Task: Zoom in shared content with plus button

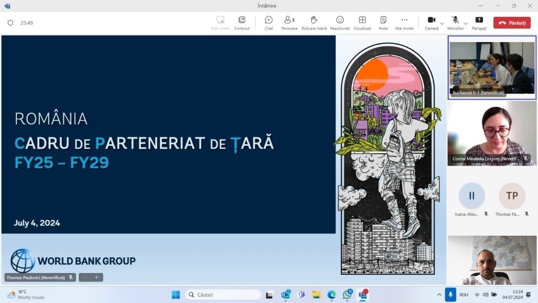Action: (x=97, y=277)
